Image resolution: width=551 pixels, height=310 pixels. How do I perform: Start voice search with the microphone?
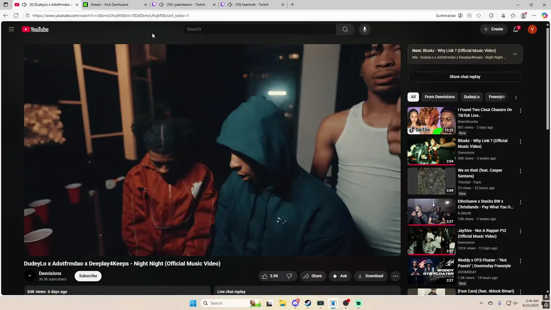[365, 29]
